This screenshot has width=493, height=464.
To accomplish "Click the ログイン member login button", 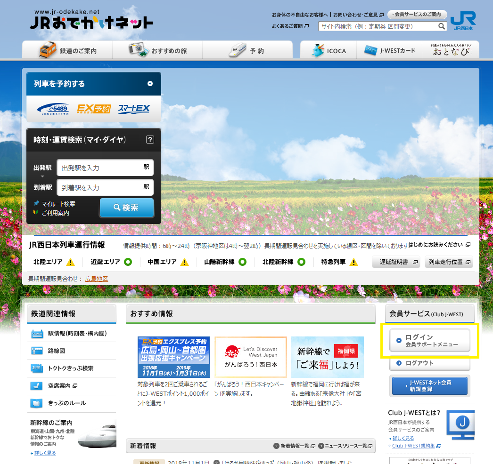I will (x=429, y=340).
